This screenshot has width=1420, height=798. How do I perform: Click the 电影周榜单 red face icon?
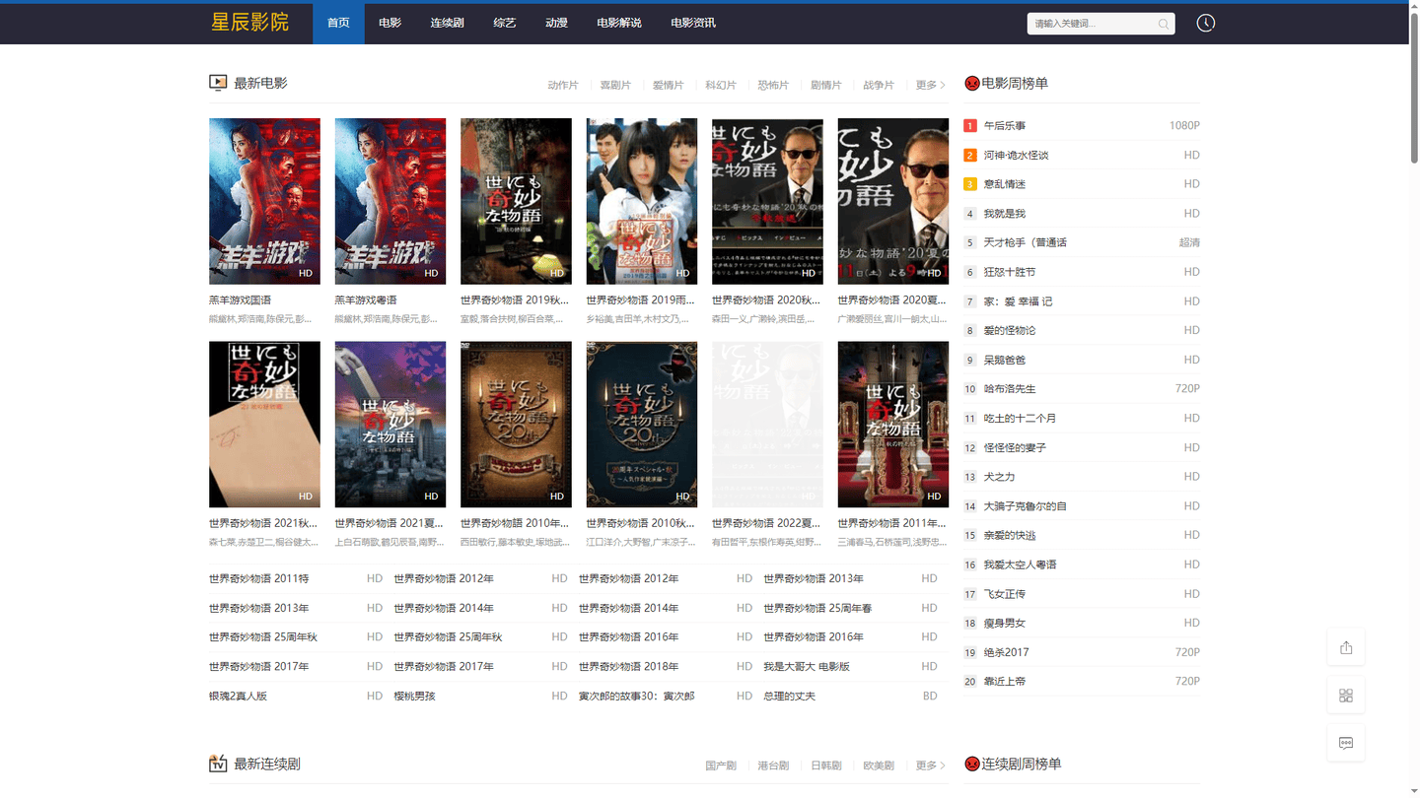click(971, 84)
